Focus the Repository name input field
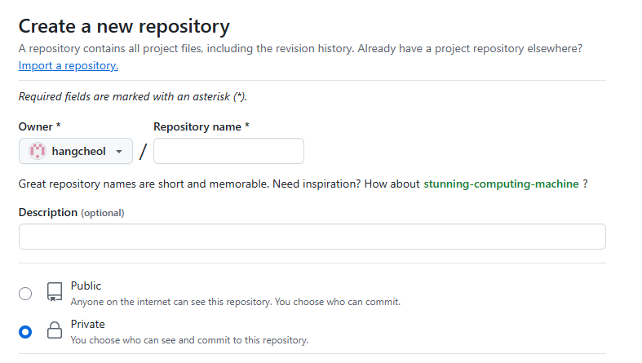The image size is (642, 363). pyautogui.click(x=229, y=151)
